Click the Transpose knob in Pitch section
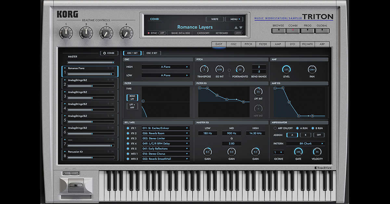 [204, 69]
